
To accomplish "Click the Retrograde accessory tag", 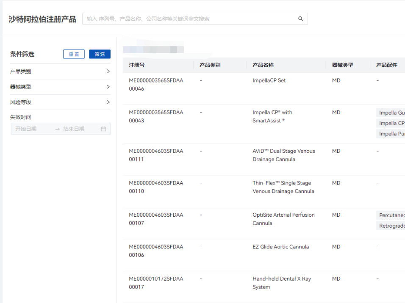I will point(391,226).
